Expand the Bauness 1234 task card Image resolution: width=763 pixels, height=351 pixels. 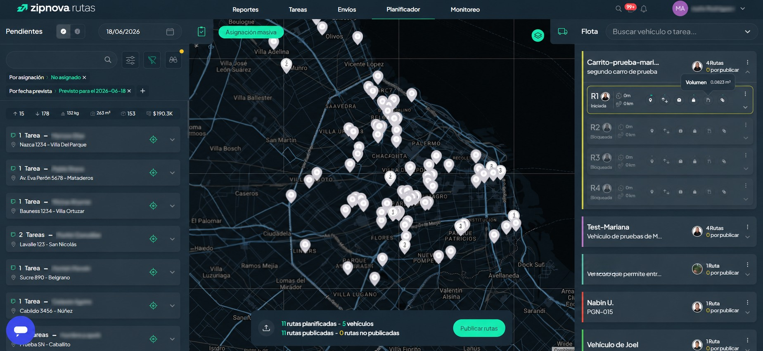click(172, 206)
